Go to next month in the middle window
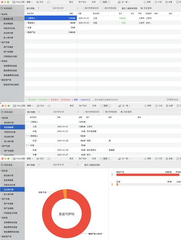This screenshot has height=240, width=181. pyautogui.click(x=78, y=112)
